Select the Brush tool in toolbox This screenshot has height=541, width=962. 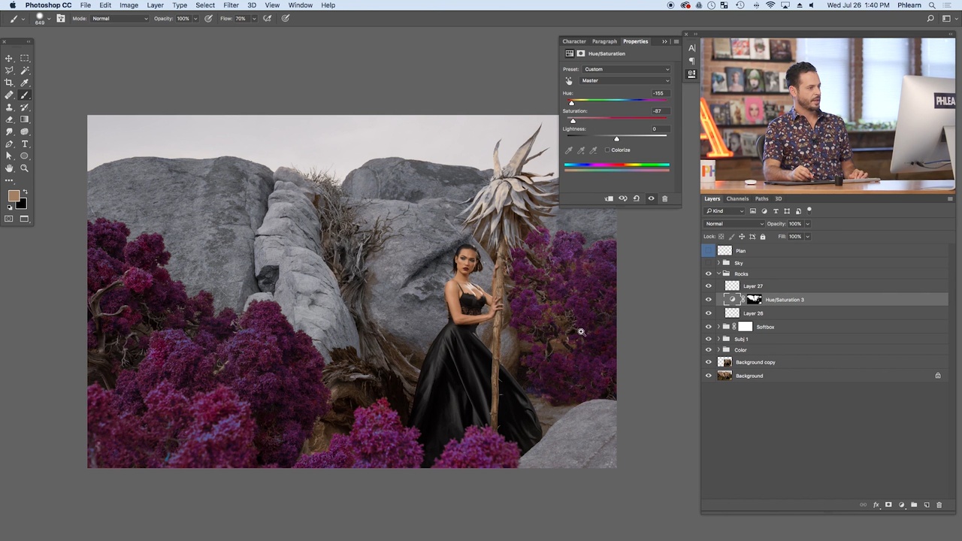[25, 95]
